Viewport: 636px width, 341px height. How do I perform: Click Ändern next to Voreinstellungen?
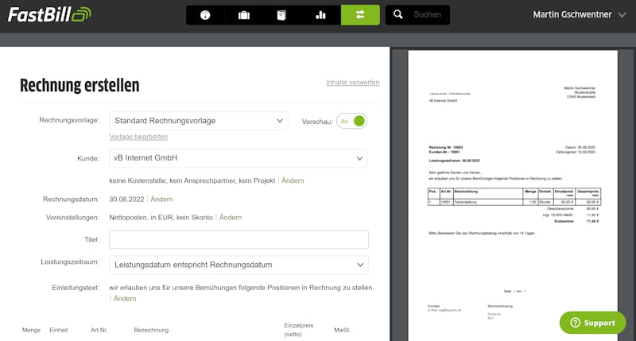(x=231, y=217)
